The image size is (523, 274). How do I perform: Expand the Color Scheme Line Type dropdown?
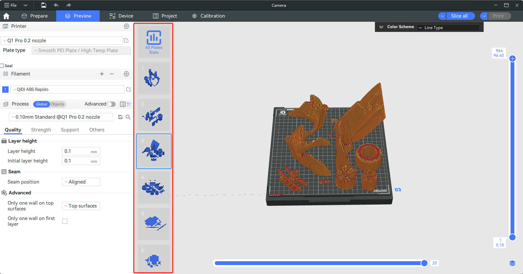tap(448, 28)
